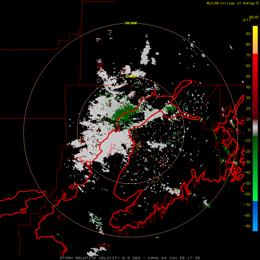Click the -50 value on the color scale
The image size is (260, 260).
[x=247, y=183]
